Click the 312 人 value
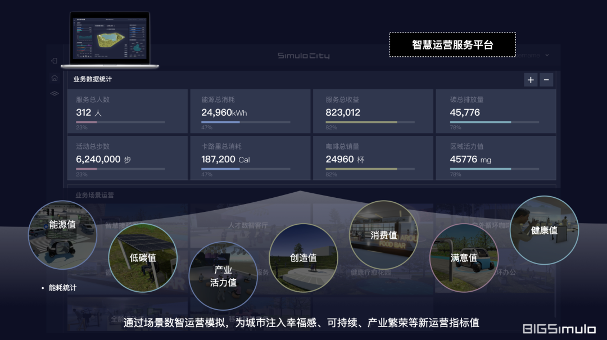The width and height of the screenshot is (607, 340). coord(89,113)
